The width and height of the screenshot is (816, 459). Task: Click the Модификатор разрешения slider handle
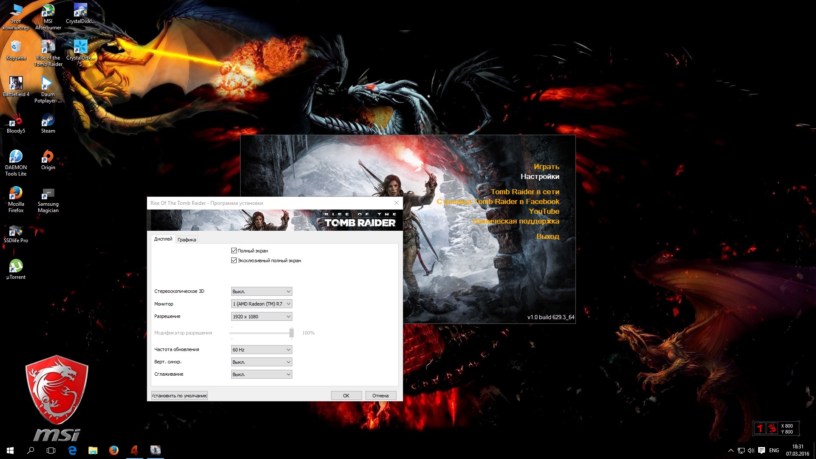[292, 333]
